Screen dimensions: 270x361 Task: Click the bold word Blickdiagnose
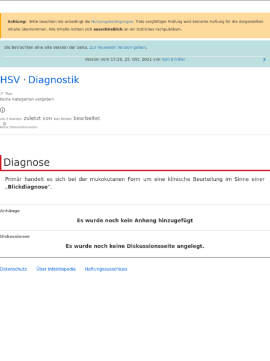[28, 187]
